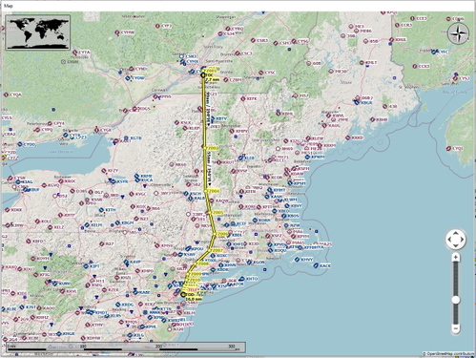
Task: Click the KIPT airport icon
Action: click(x=86, y=266)
